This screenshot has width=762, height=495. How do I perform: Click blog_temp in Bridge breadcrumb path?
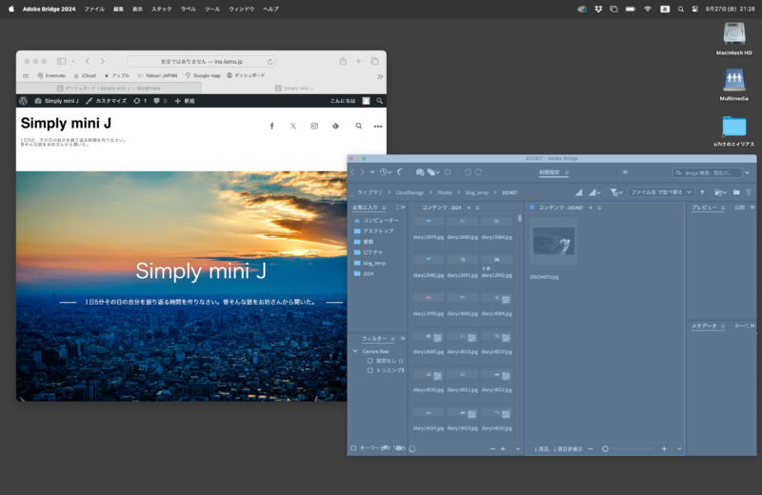click(x=477, y=193)
